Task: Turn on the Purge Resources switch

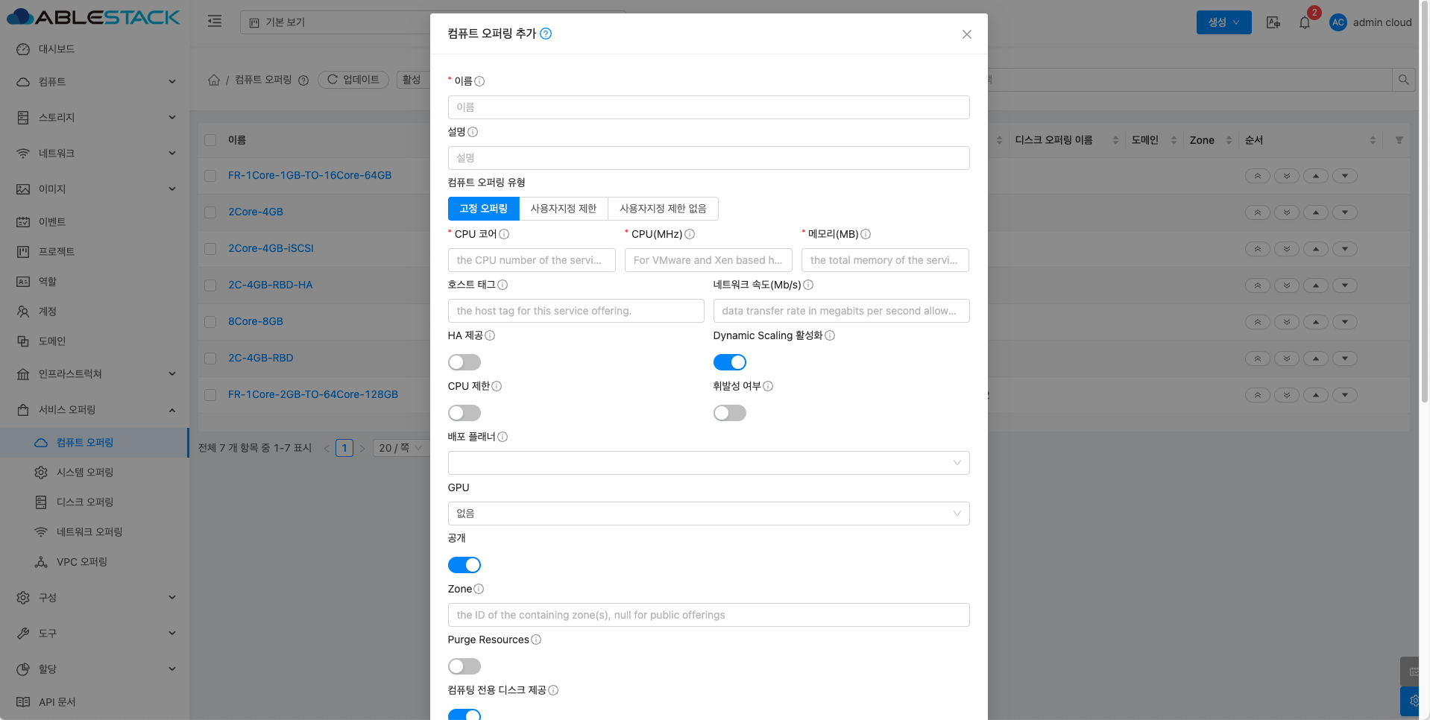Action: [464, 666]
